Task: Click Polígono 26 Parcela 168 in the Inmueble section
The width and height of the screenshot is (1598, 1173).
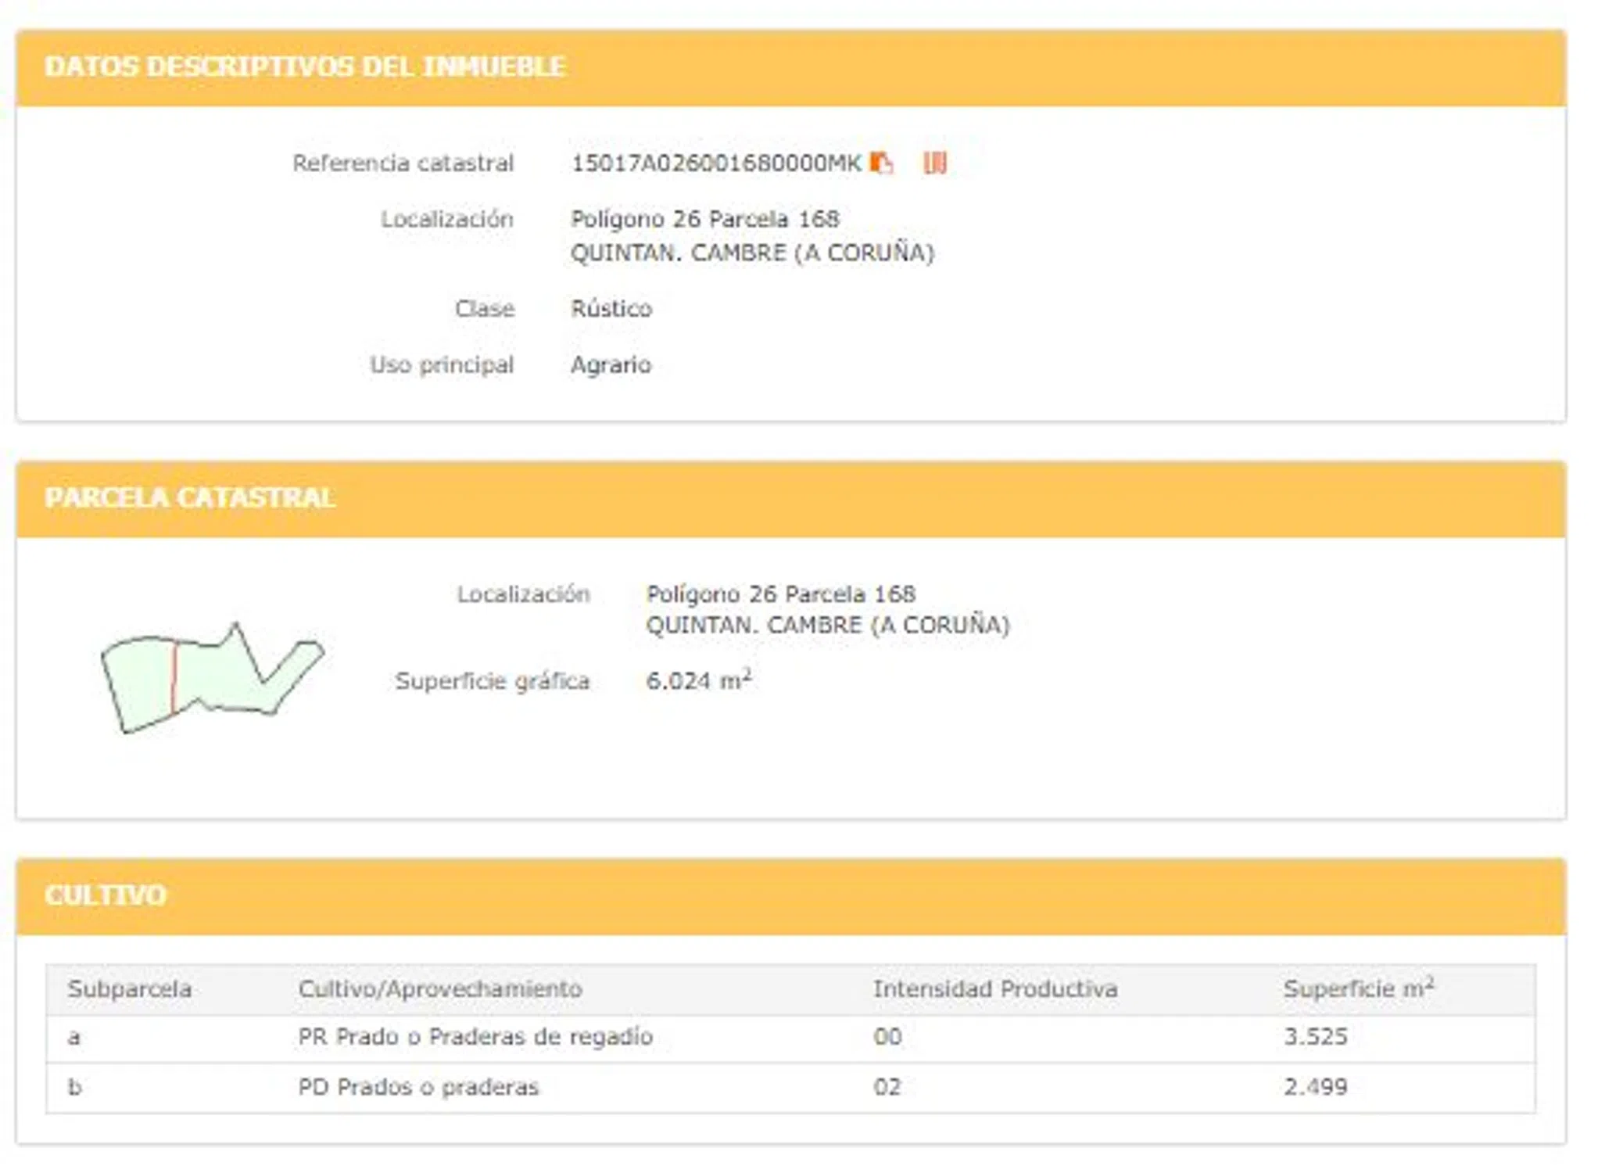Action: coord(704,219)
